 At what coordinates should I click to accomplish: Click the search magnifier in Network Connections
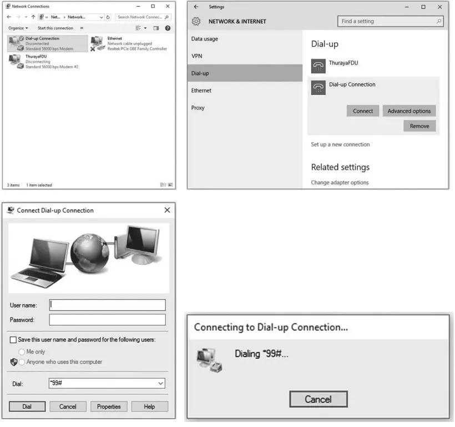166,17
